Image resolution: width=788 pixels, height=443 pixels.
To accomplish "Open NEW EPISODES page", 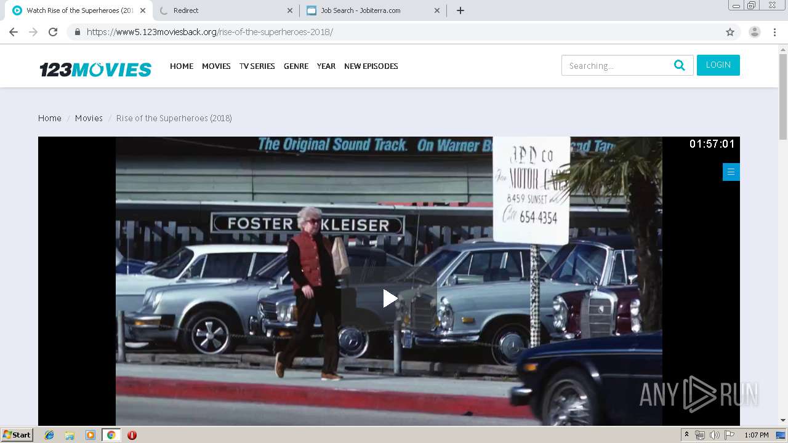I will click(x=371, y=66).
